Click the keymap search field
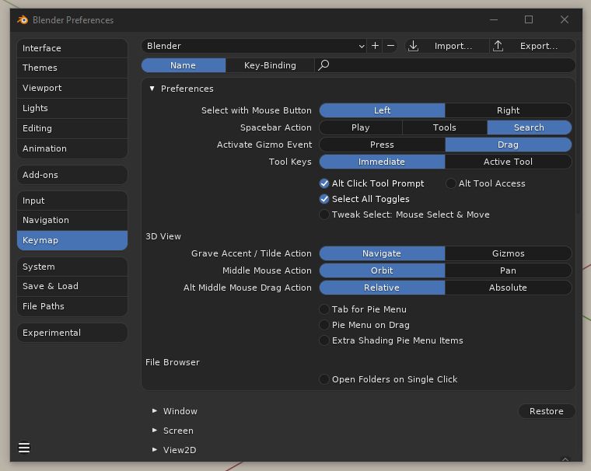This screenshot has width=591, height=471. click(x=445, y=65)
